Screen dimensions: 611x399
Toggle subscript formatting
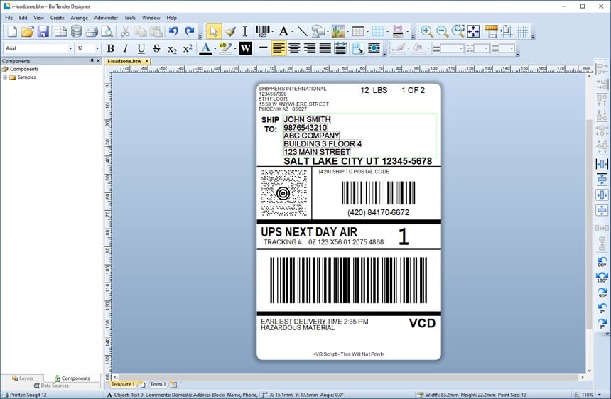pyautogui.click(x=172, y=48)
